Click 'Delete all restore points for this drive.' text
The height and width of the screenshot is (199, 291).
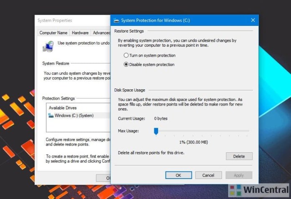(x=151, y=153)
